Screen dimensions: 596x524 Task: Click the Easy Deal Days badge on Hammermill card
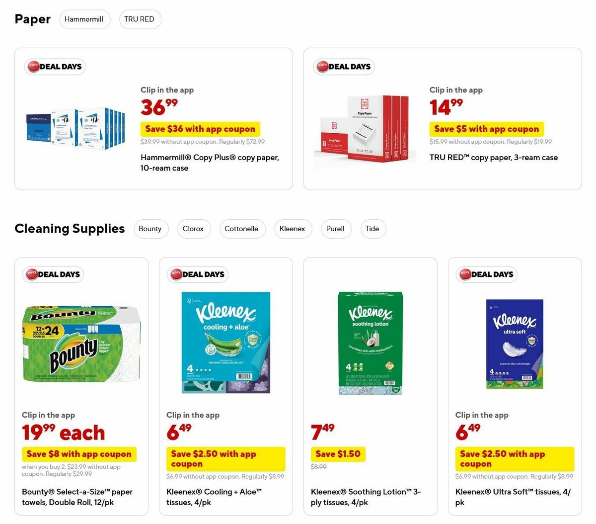pyautogui.click(x=55, y=66)
